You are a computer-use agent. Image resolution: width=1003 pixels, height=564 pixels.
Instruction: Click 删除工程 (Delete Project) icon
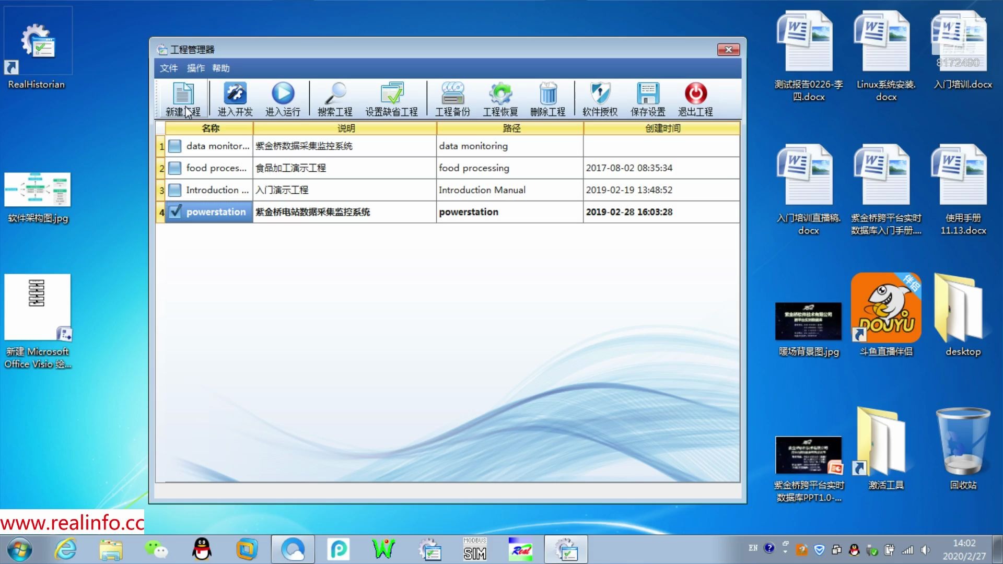pos(547,99)
